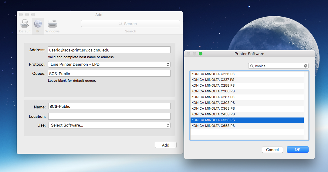Click the green zoom button of Printer Software
The height and width of the screenshot is (172, 328).
pyautogui.click(x=200, y=54)
